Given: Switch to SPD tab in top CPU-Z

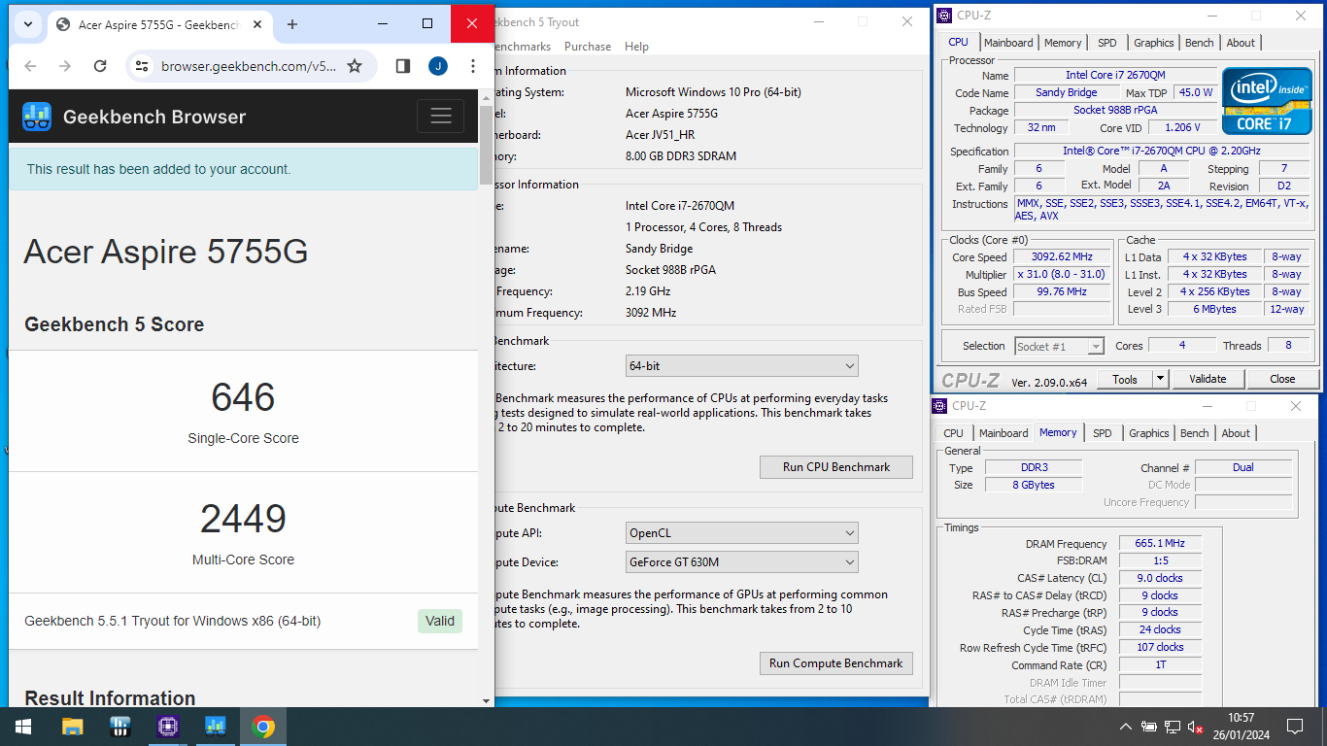Looking at the screenshot, I should tap(1107, 43).
